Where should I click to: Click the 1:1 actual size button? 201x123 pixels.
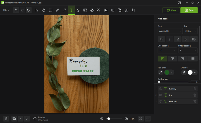(148, 119)
